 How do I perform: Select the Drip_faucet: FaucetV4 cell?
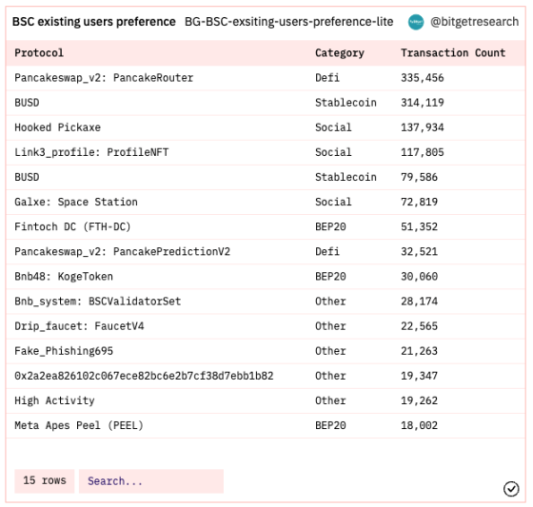(x=79, y=326)
